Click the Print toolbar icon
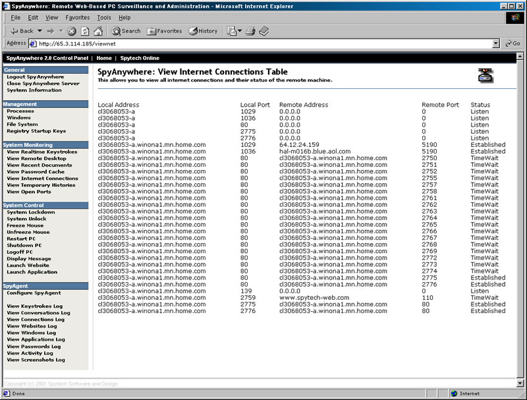This screenshot has height=400, width=527. (250, 31)
